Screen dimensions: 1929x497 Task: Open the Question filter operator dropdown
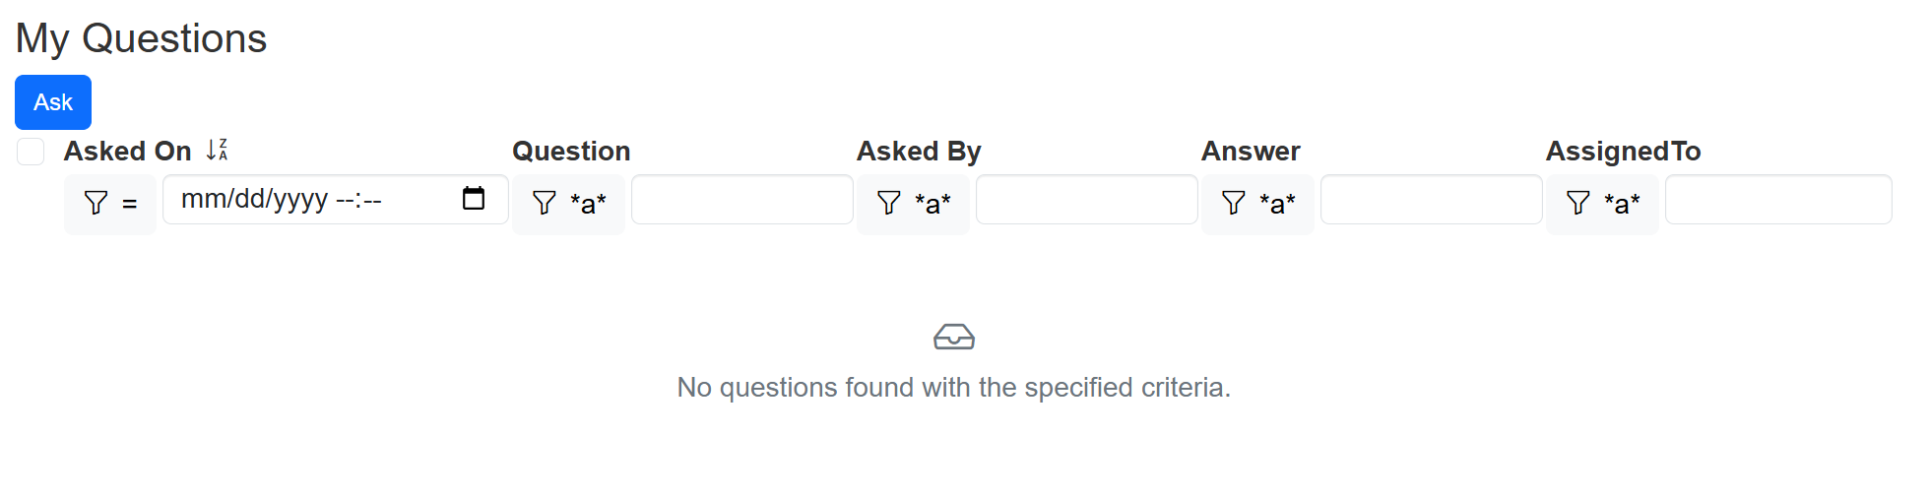[x=568, y=204]
